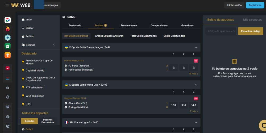266x133 pixels.
Task: Open the Decimal odds format dropdown
Action: click(39, 45)
